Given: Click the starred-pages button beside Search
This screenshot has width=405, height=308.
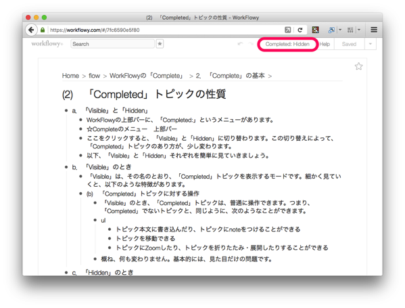Looking at the screenshot, I should 160,44.
